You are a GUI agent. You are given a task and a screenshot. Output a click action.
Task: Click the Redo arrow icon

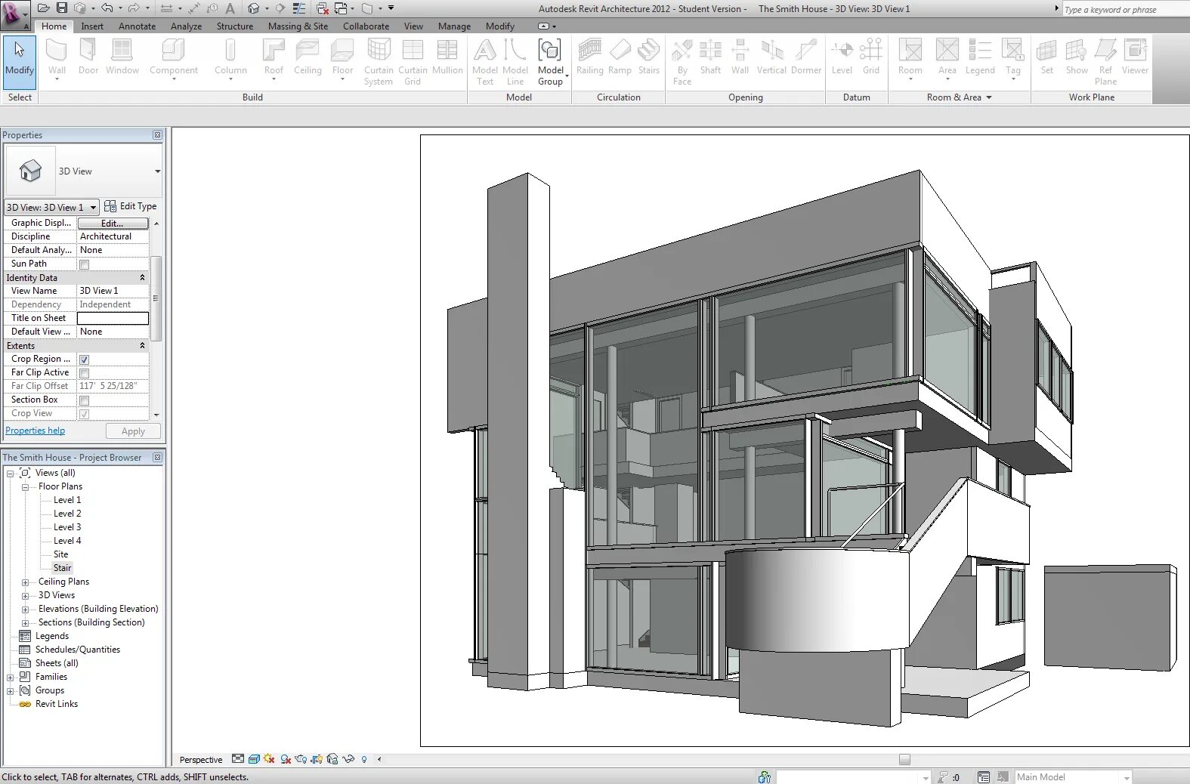point(134,8)
